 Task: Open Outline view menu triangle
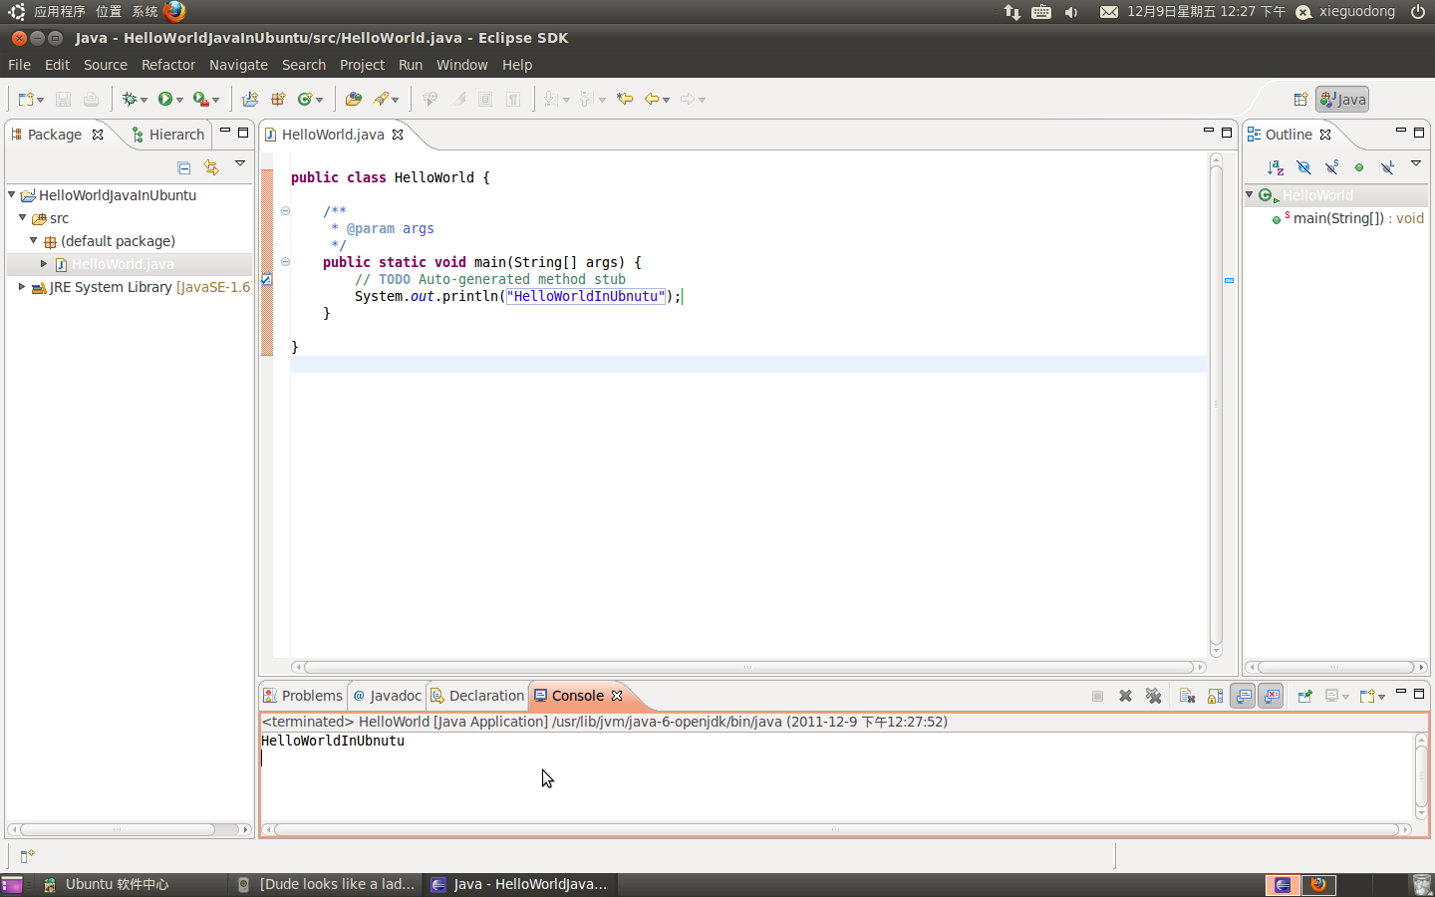[x=1416, y=163]
